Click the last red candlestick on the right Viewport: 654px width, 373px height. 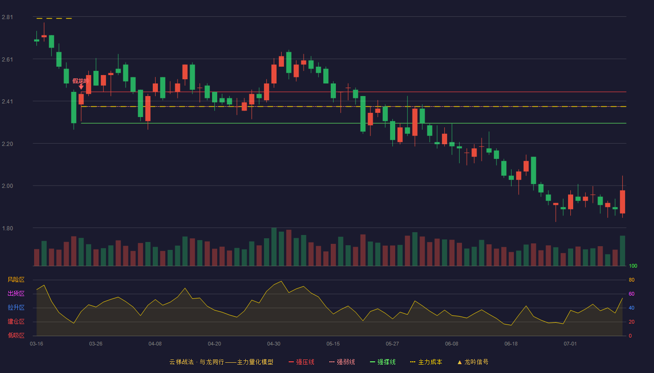point(622,201)
